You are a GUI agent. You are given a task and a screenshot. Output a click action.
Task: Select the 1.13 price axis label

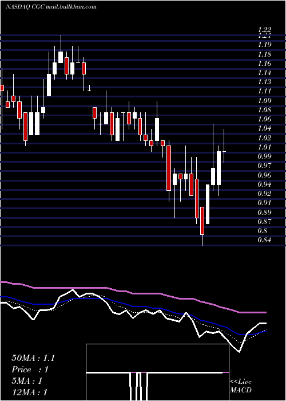pos(264,82)
